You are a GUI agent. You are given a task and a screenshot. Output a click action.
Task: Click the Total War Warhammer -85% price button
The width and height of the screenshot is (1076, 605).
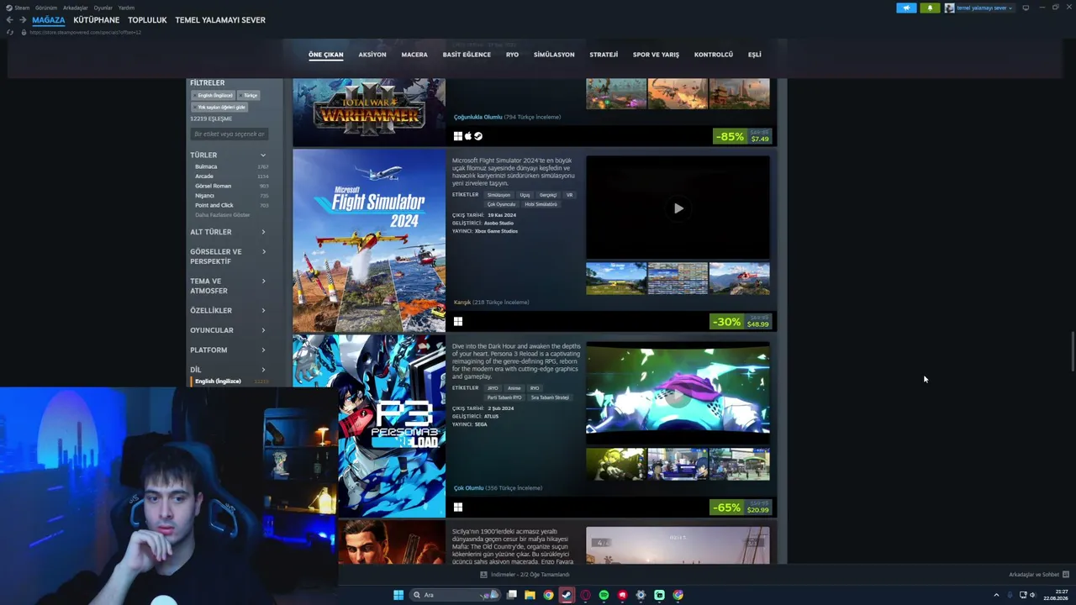tap(742, 136)
